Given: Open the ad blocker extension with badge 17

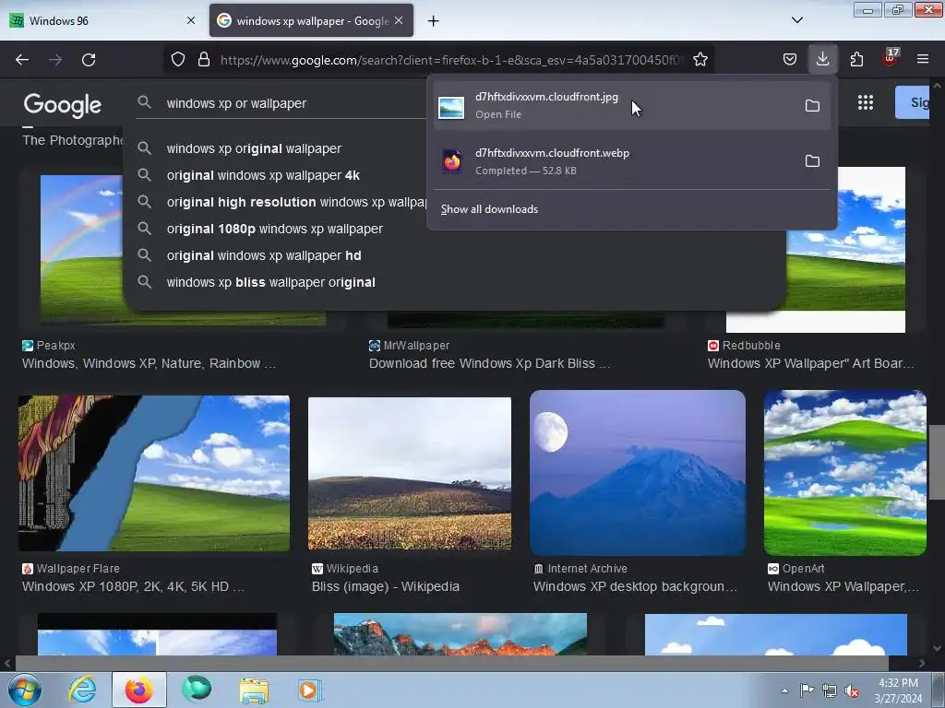Looking at the screenshot, I should 891,58.
